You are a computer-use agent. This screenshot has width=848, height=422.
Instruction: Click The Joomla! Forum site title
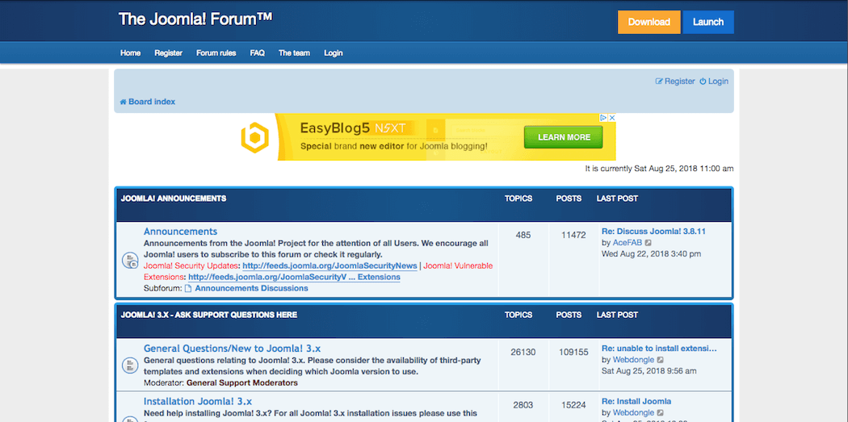tap(195, 19)
